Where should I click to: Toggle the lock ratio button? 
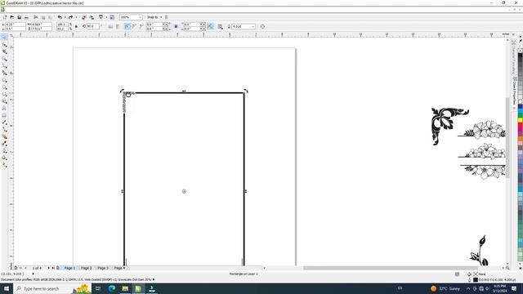tap(76, 26)
